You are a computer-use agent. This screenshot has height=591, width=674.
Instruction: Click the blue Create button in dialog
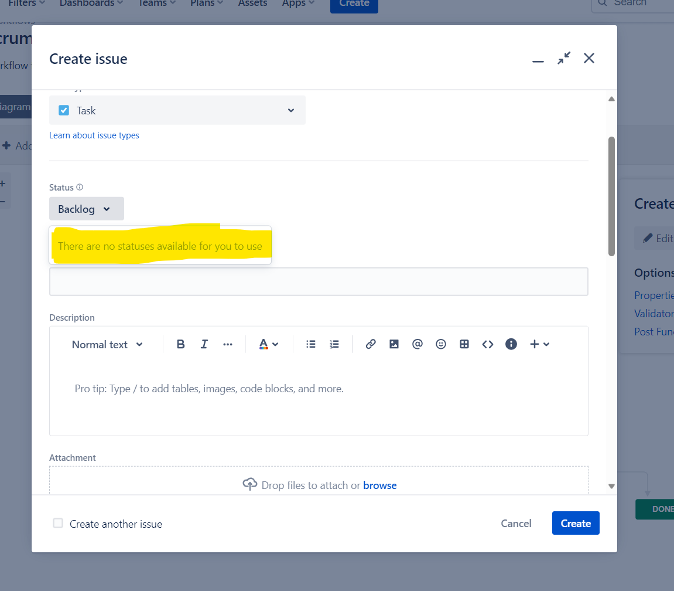click(x=576, y=523)
